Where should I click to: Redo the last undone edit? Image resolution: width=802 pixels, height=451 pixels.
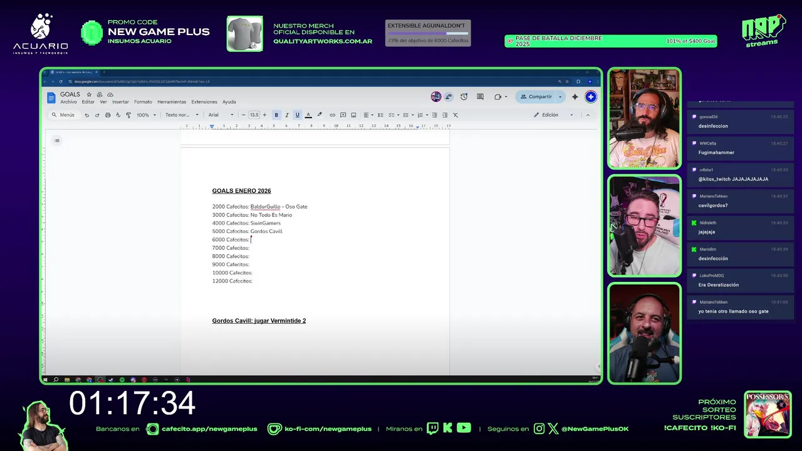coord(97,115)
